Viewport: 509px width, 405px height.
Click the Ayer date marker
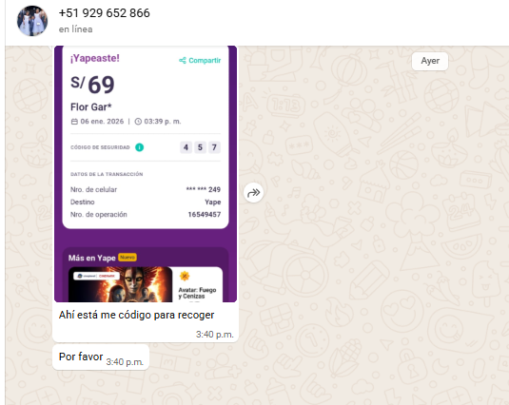(x=430, y=61)
